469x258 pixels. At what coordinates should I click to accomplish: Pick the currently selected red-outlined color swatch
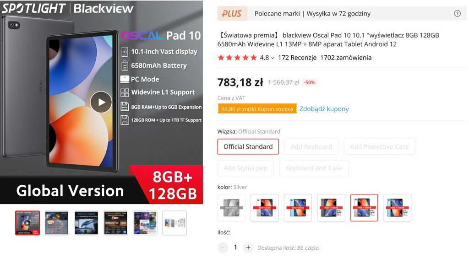pyautogui.click(x=364, y=208)
